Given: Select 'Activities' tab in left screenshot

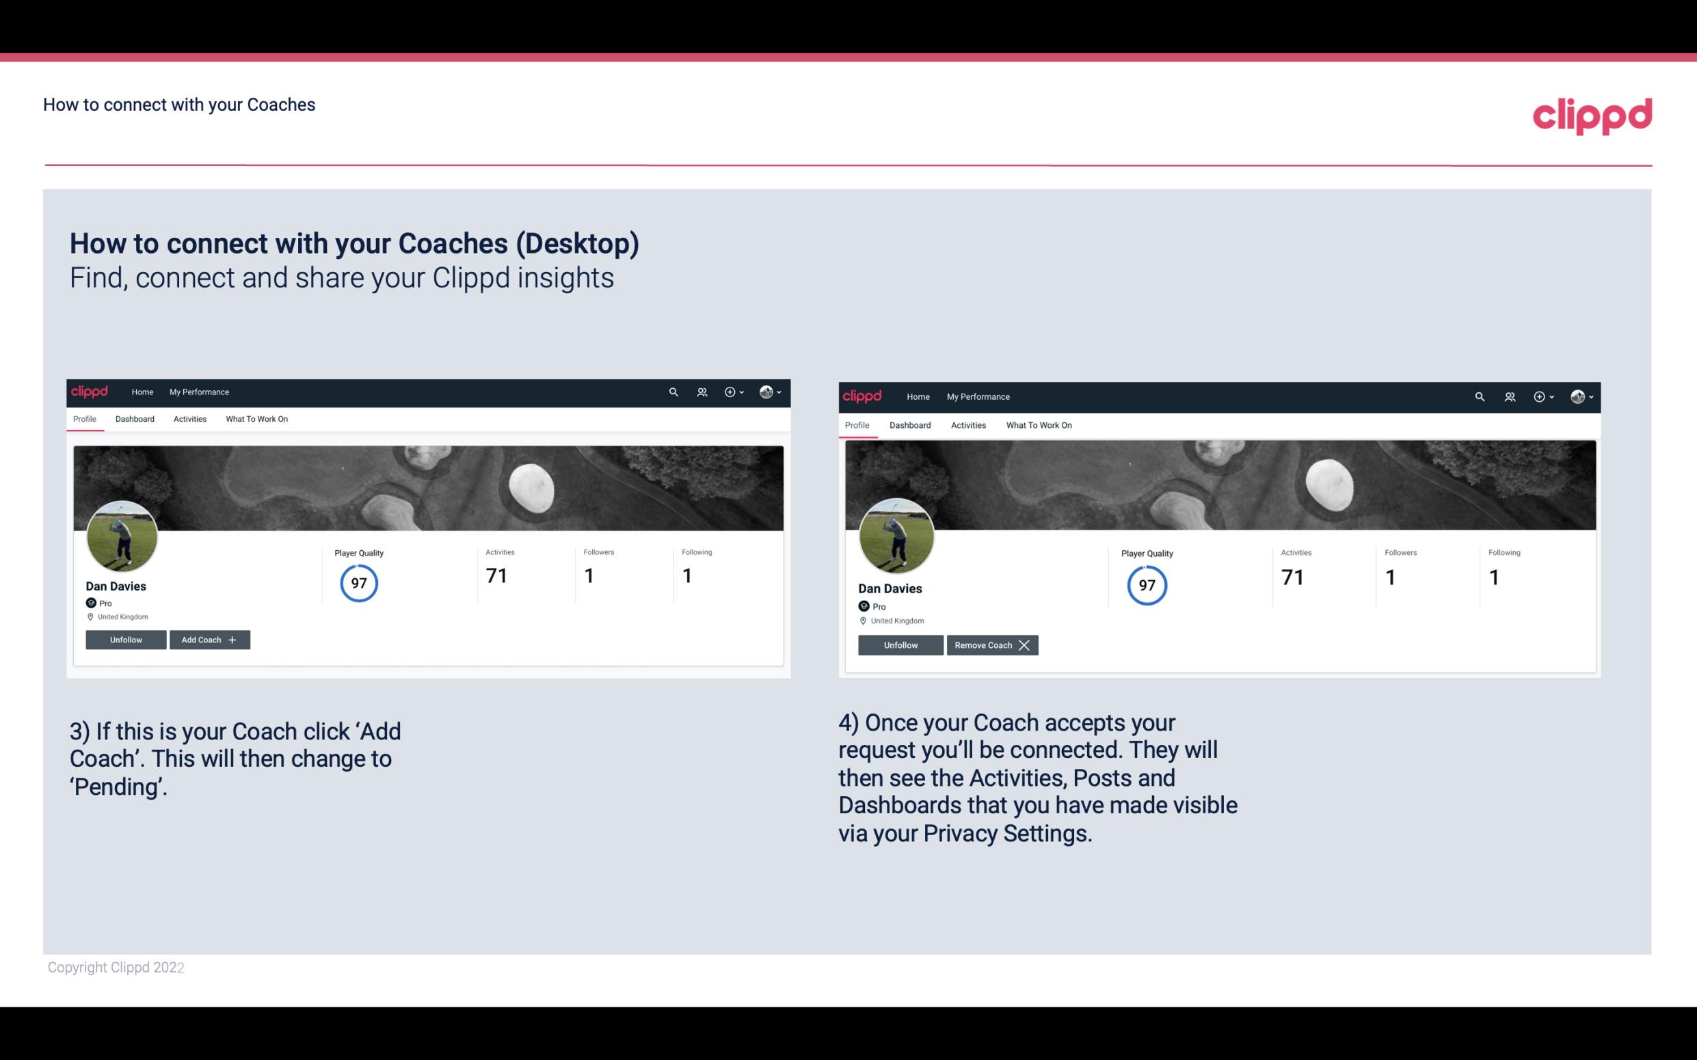Looking at the screenshot, I should click(189, 419).
